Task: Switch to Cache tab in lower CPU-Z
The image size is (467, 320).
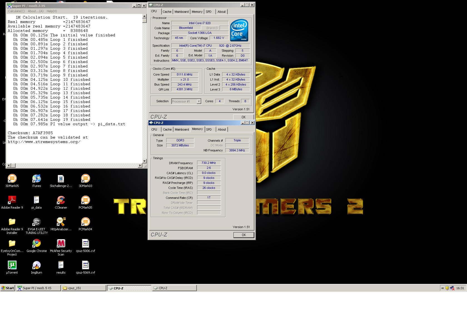Action: [167, 129]
